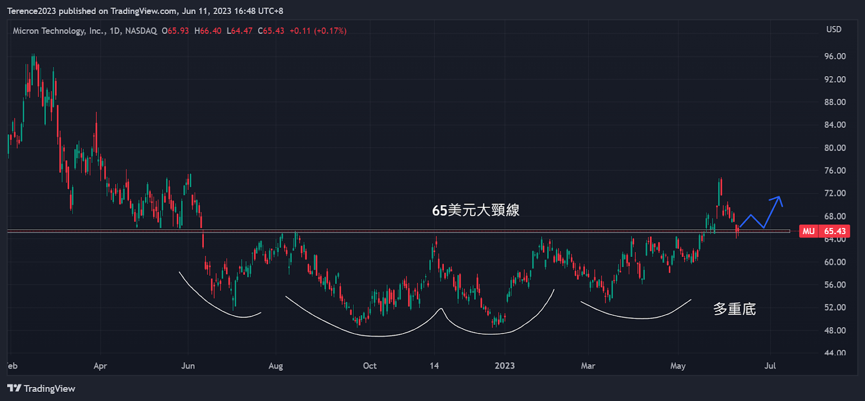Click the Apr label on the time axis
Screen dimensions: 865x401
click(x=100, y=366)
